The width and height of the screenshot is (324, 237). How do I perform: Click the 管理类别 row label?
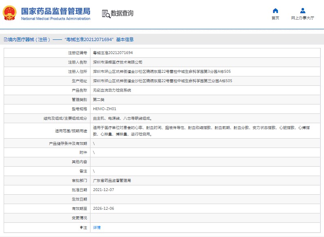pos(79,100)
